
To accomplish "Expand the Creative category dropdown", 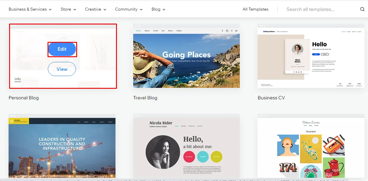I will tap(96, 9).
